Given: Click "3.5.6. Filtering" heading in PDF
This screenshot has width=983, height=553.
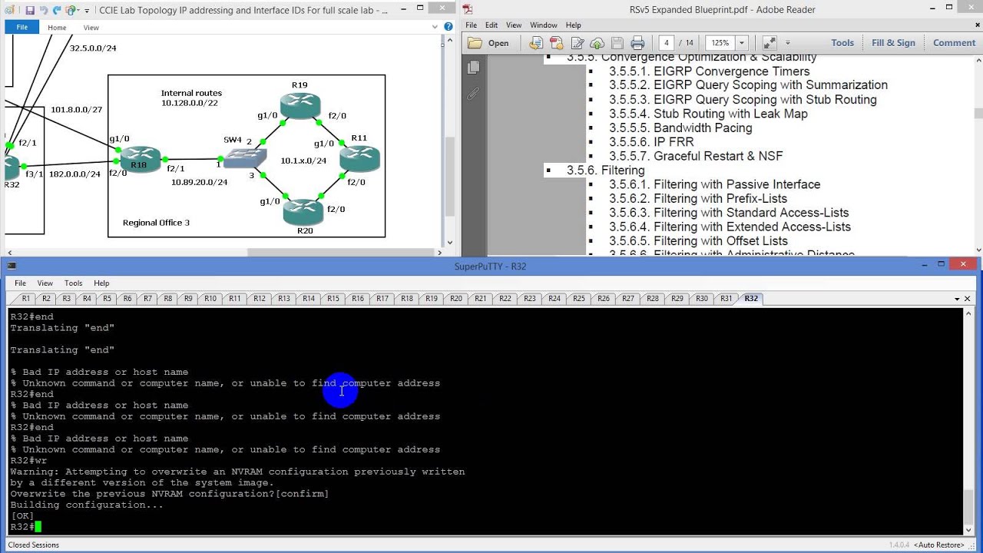Looking at the screenshot, I should tap(605, 171).
